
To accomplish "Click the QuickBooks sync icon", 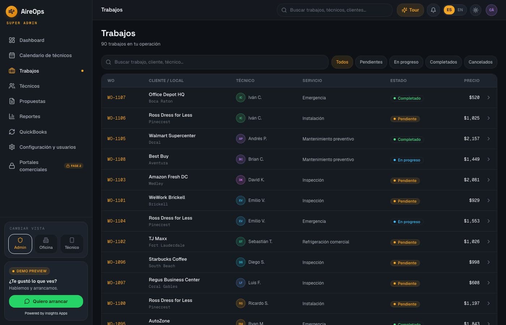I will point(12,132).
